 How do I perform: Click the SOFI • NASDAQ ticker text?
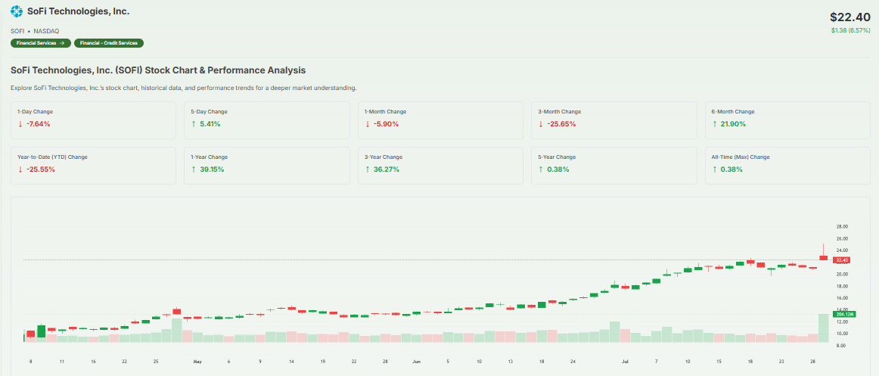click(x=35, y=31)
